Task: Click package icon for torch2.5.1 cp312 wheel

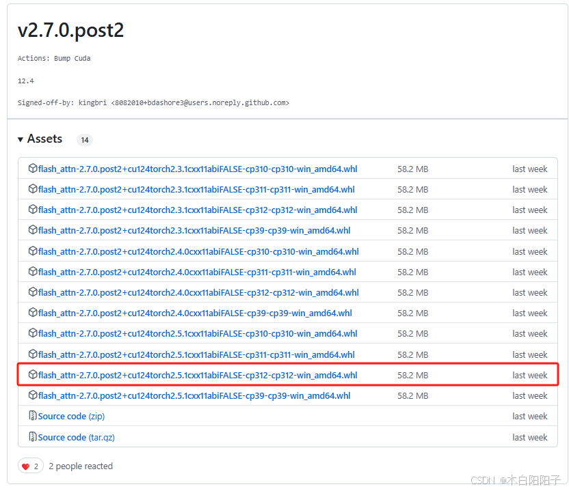Action: point(33,374)
